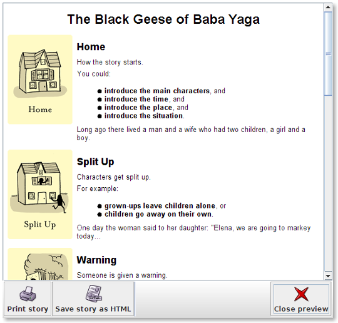Click the vertical scrollbar thumb
338x323 pixels.
pos(328,54)
